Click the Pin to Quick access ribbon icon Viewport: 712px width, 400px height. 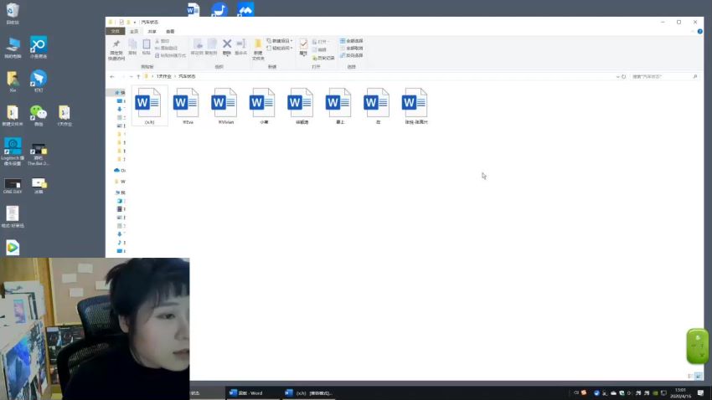pyautogui.click(x=116, y=49)
